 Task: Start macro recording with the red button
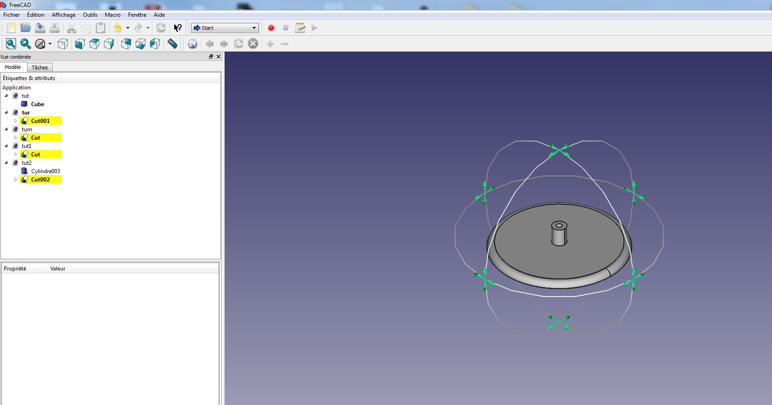click(x=271, y=28)
